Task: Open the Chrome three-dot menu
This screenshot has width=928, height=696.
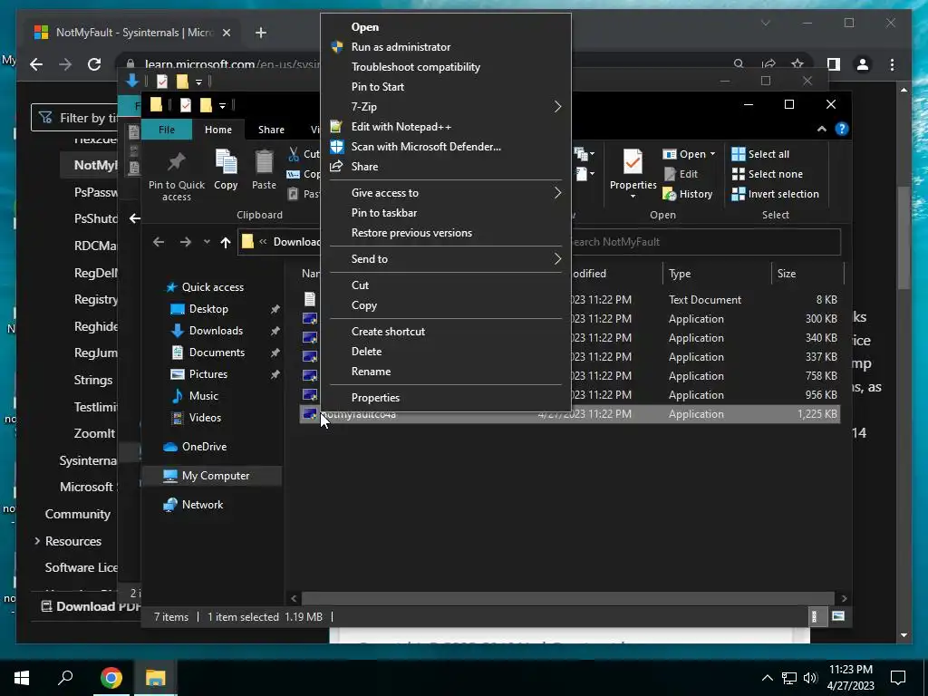Action: [x=892, y=64]
